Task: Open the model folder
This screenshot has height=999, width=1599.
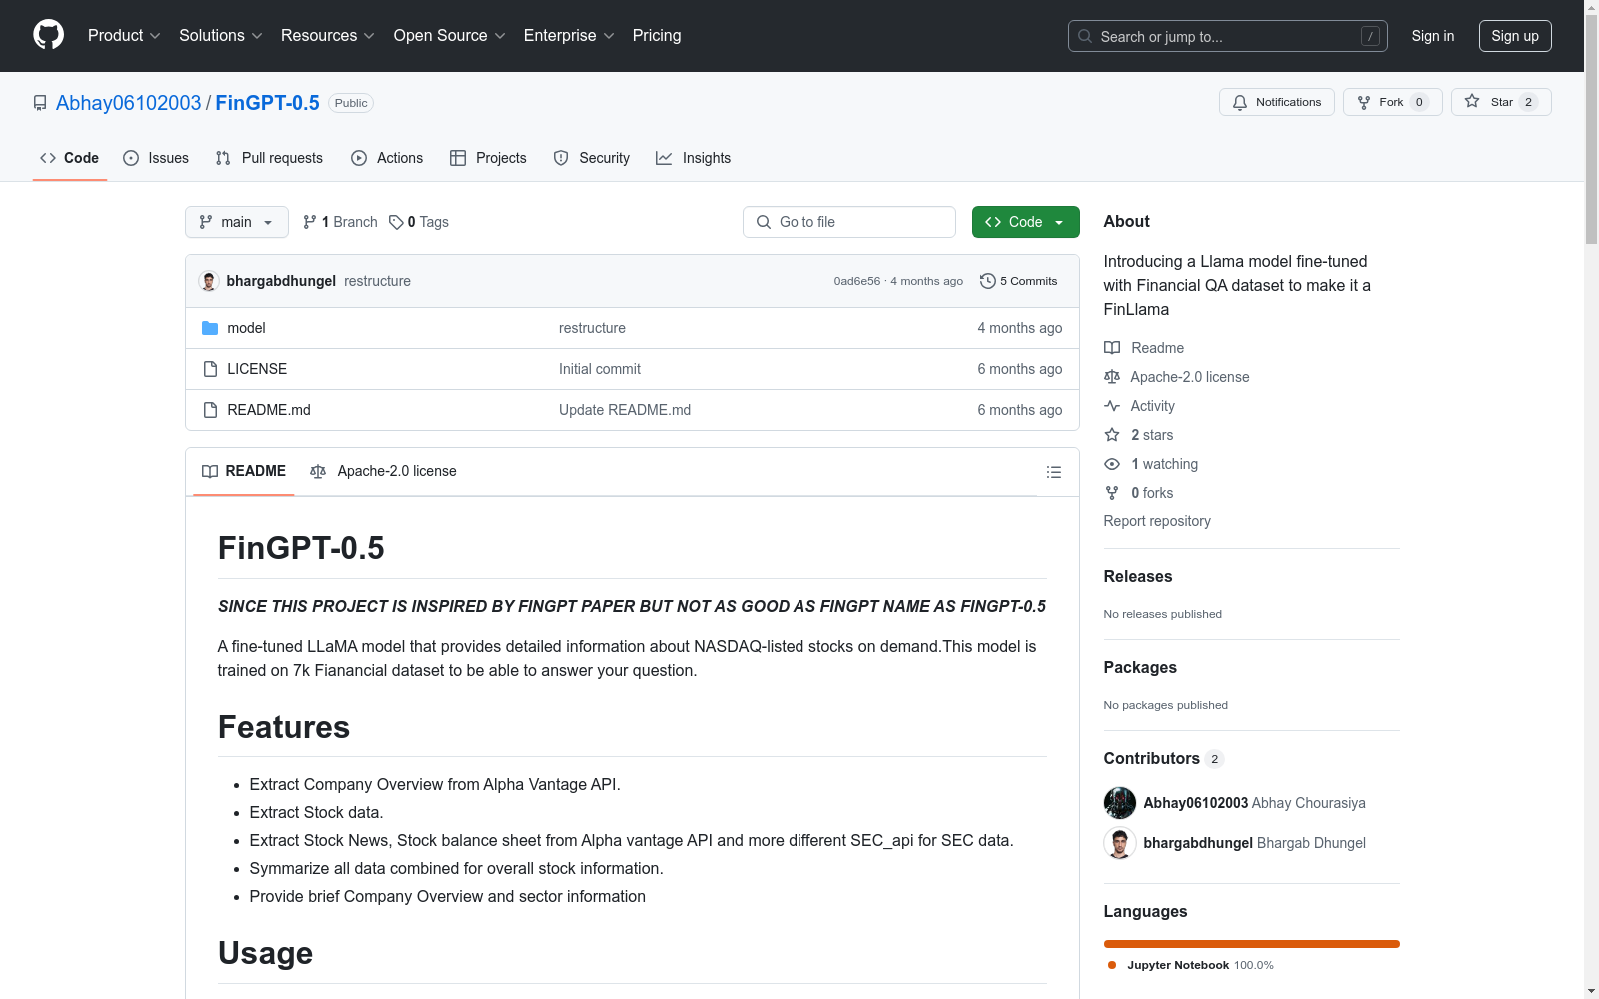Action: (246, 328)
